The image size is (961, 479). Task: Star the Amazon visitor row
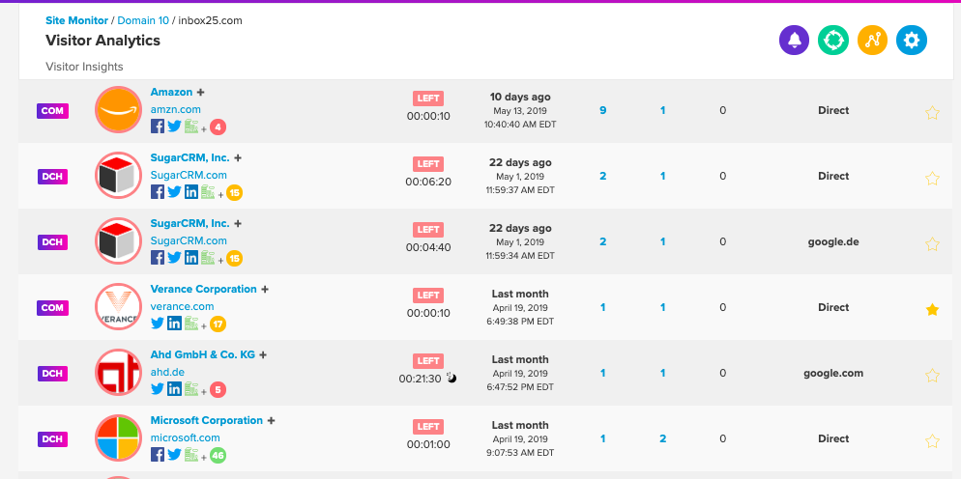point(932,113)
